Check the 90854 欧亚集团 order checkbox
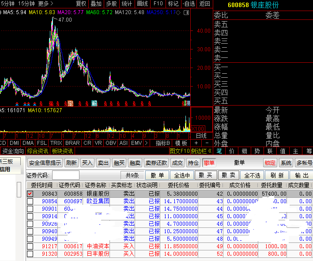 (x=30, y=201)
